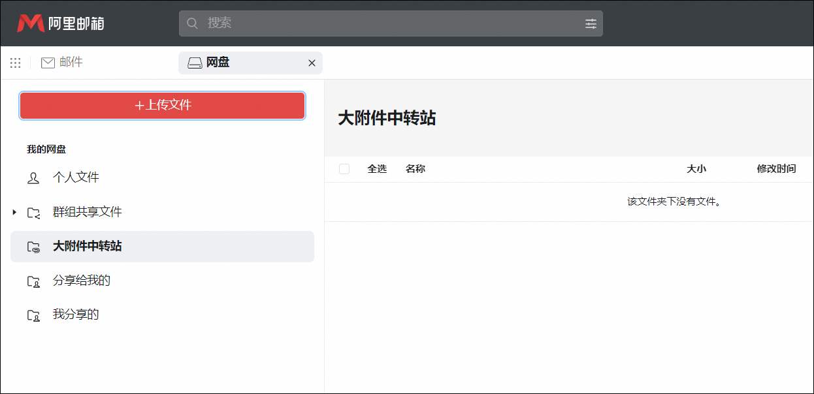Click the 我分享的 folder icon
The height and width of the screenshot is (394, 814).
coord(33,315)
